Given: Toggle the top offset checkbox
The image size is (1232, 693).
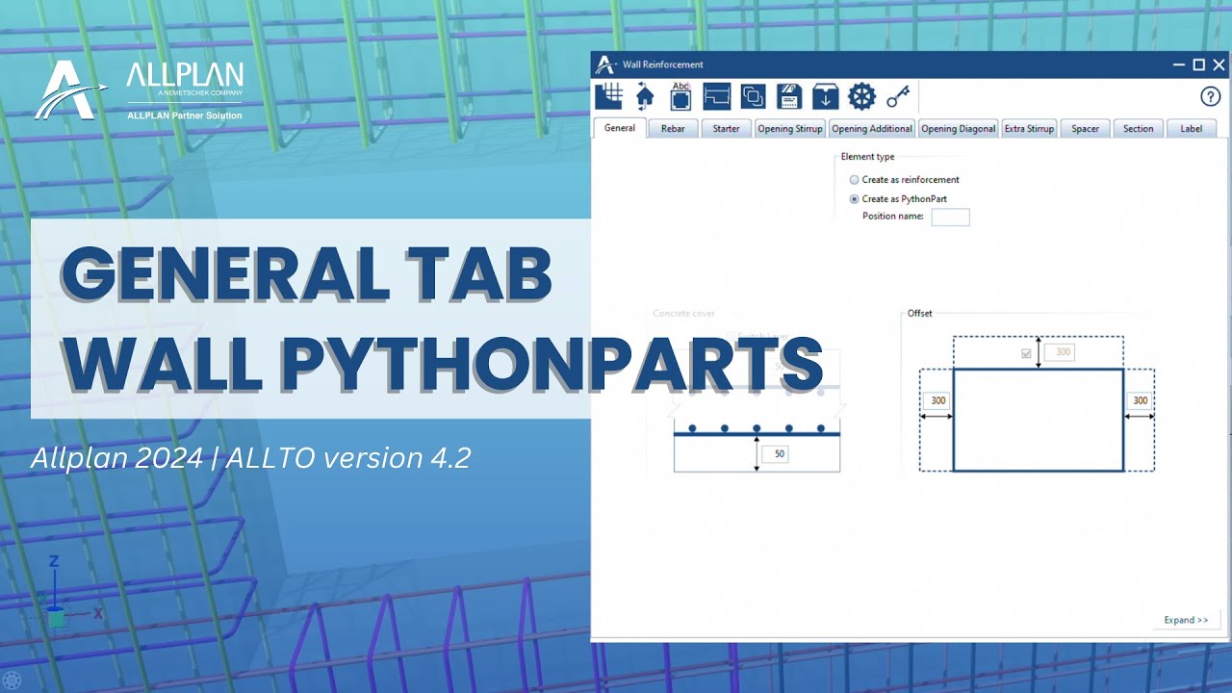Looking at the screenshot, I should (x=1027, y=354).
